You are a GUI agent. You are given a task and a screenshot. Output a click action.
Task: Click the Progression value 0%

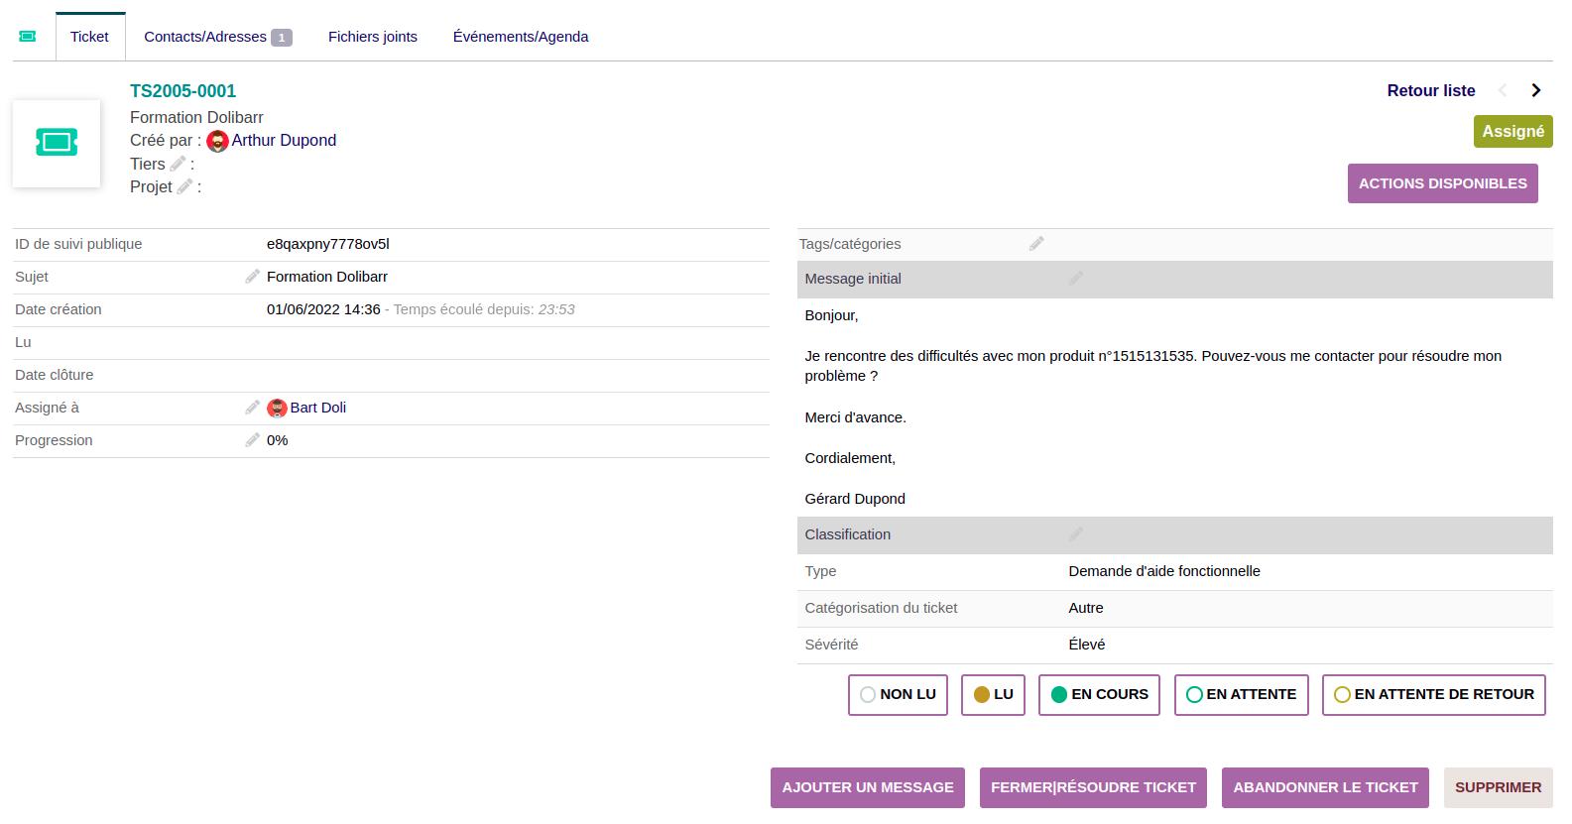[278, 440]
